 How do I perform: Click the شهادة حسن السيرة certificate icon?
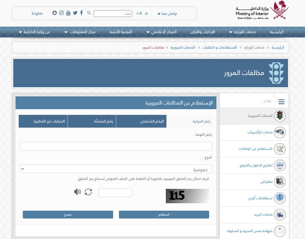(x=280, y=231)
